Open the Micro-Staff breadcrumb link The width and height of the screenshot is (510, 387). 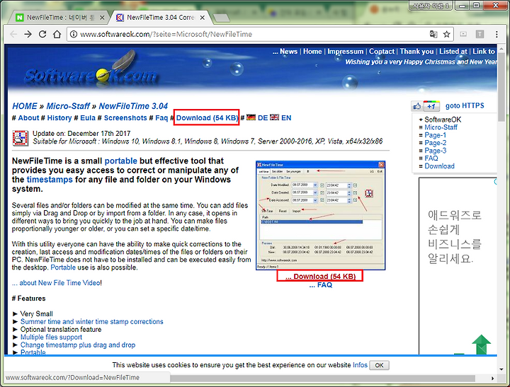[x=68, y=106]
